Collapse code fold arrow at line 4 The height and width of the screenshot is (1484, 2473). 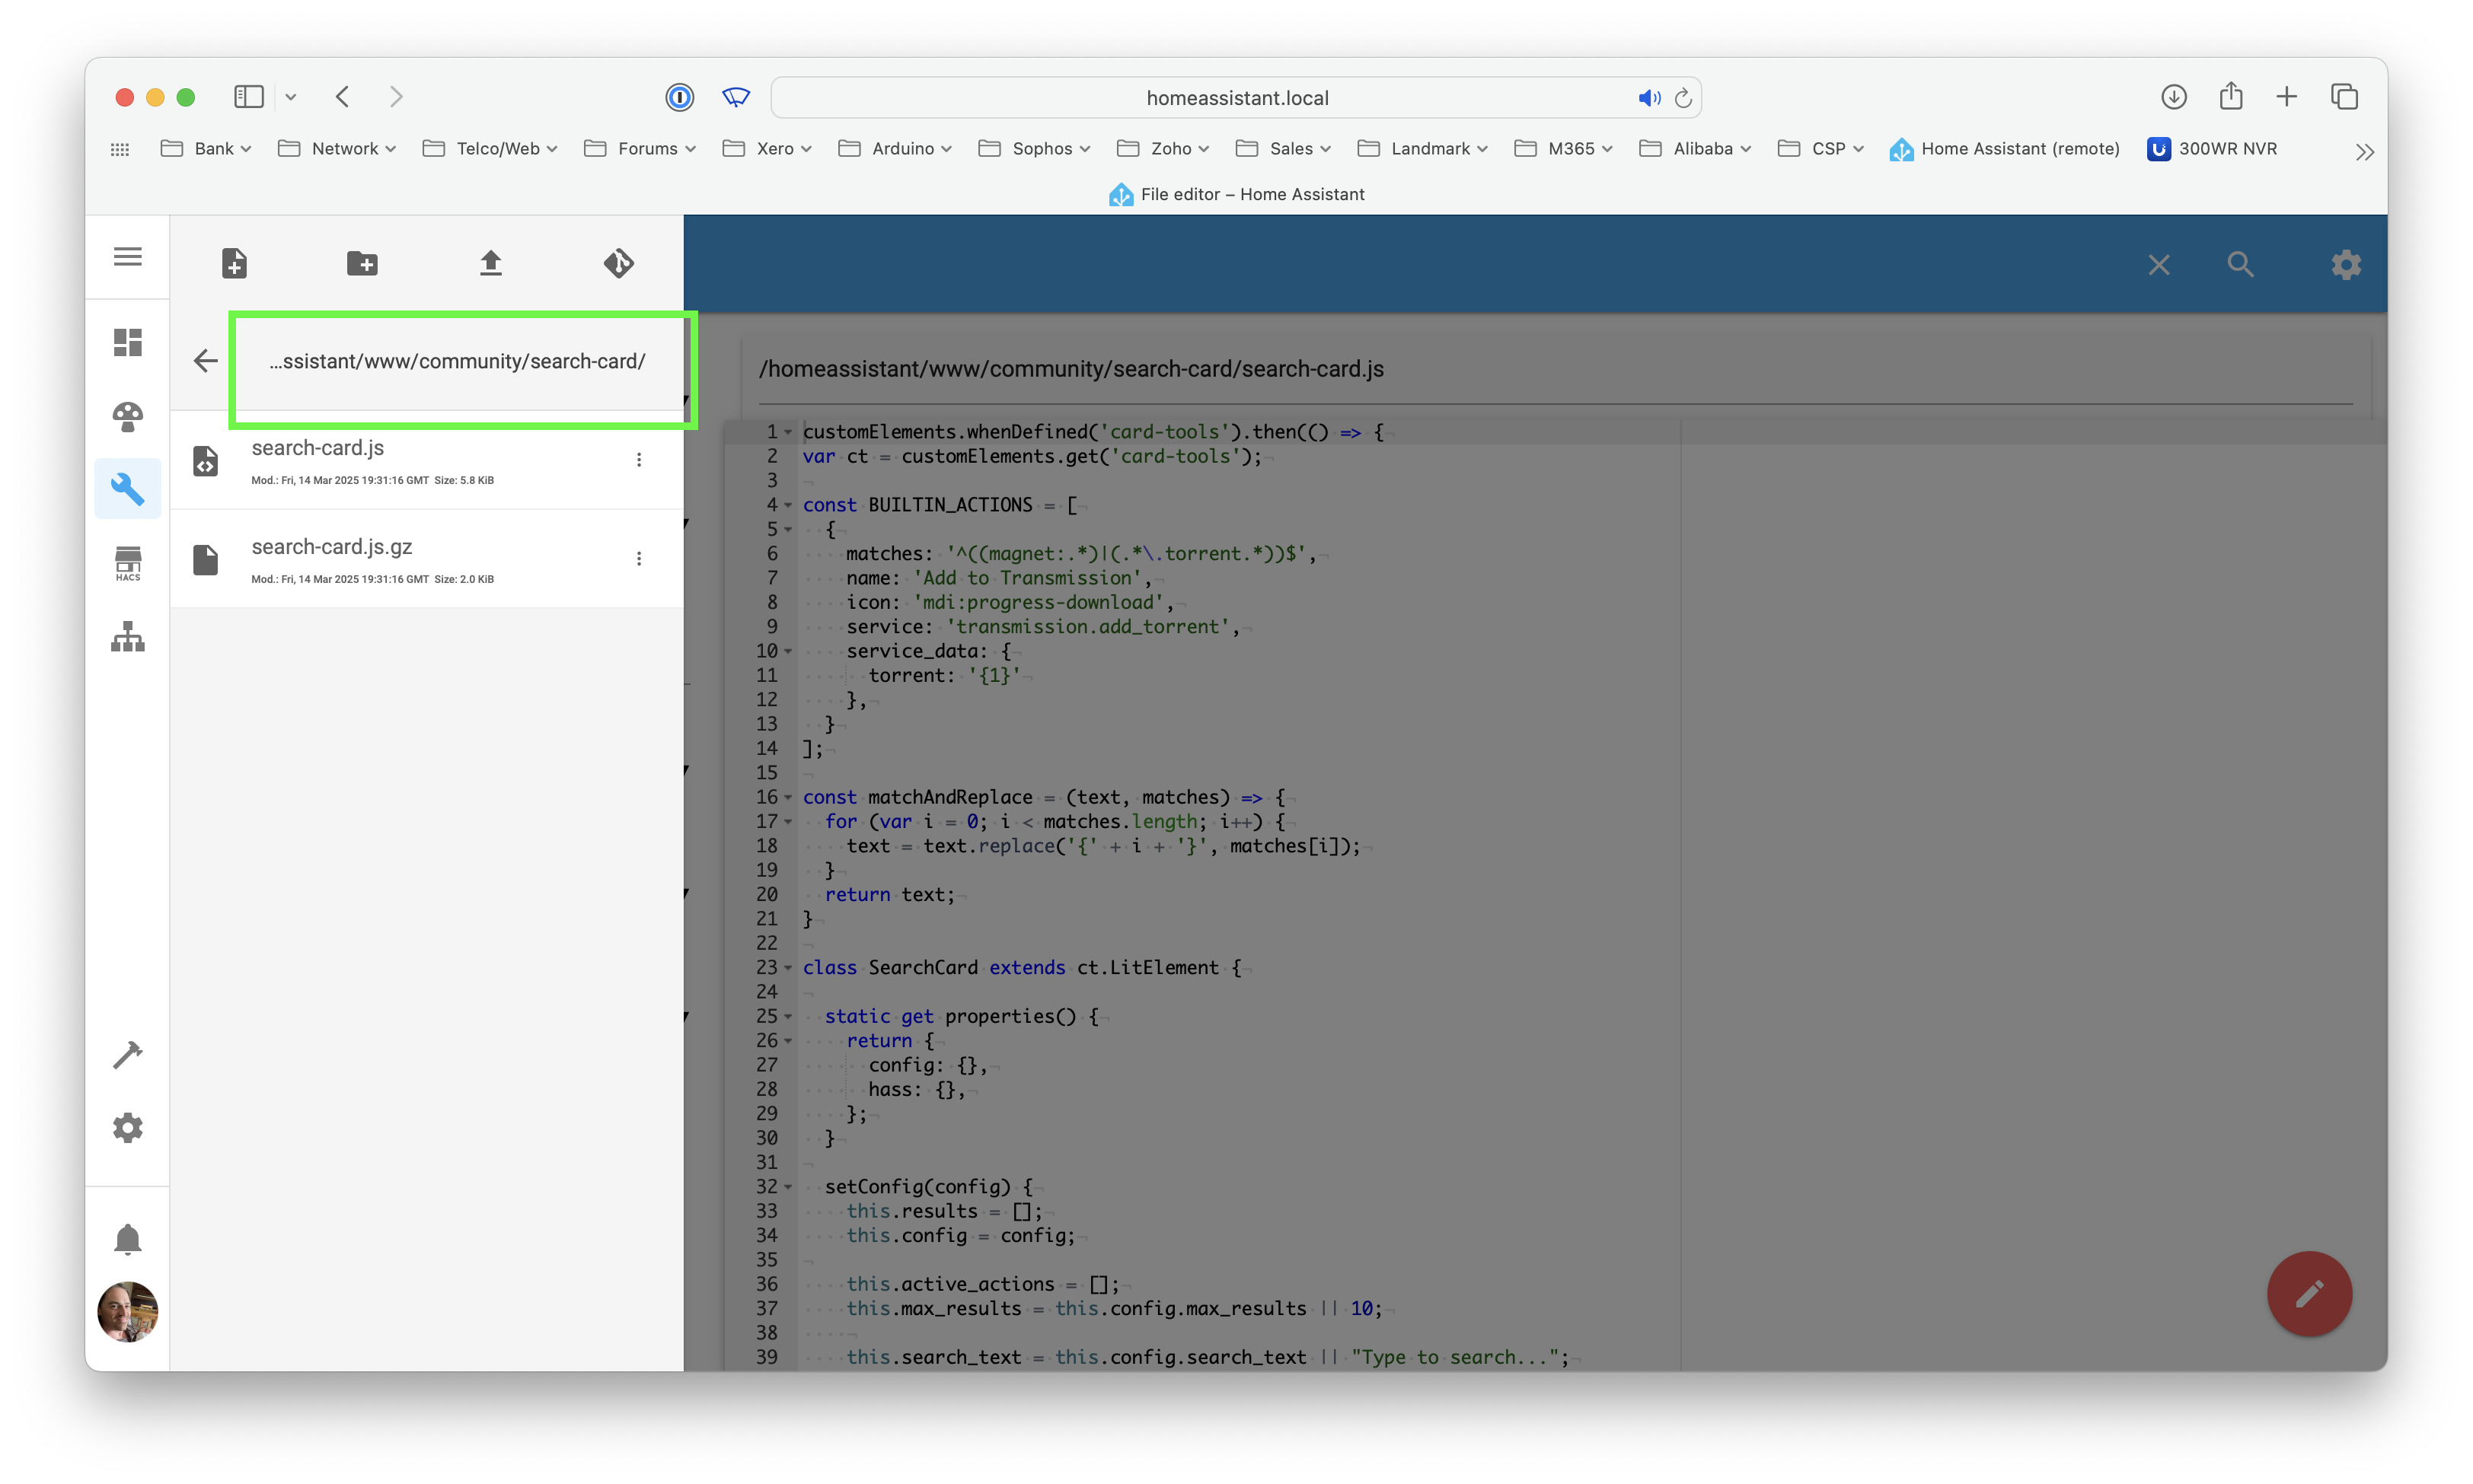point(788,506)
